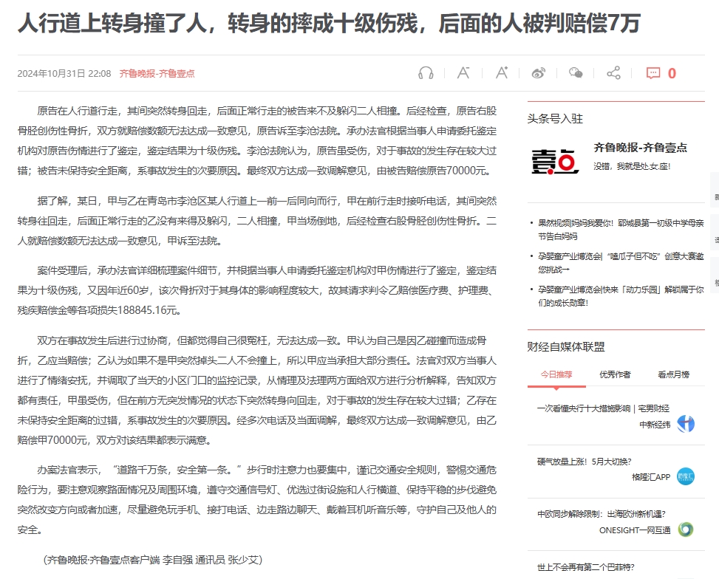Viewport: 719px width, 579px height.
Task: Switch to the 今日推荐 tab
Action: [x=556, y=374]
